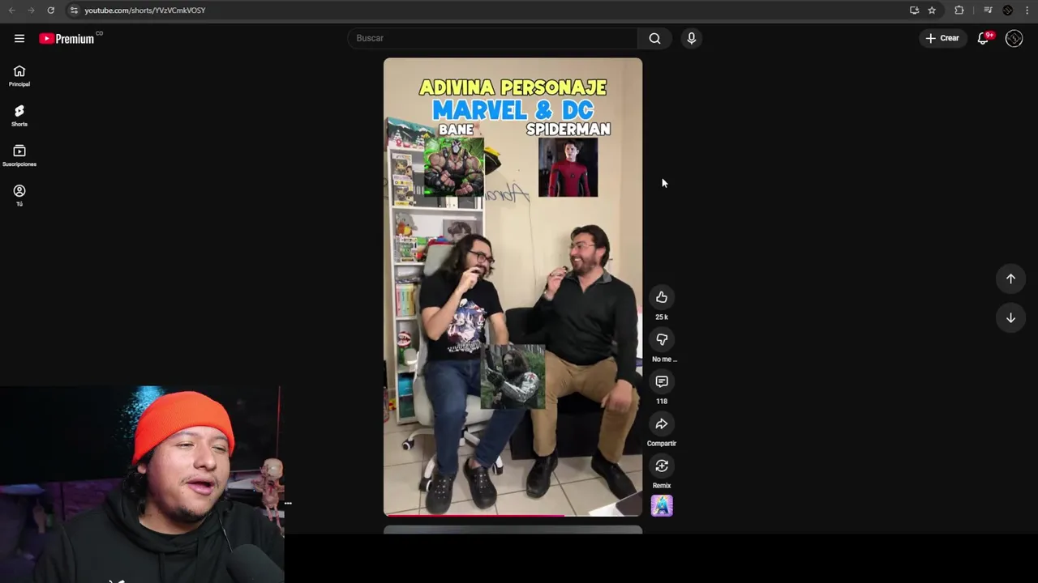Open the comments for the short

click(662, 381)
